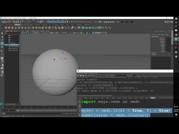Add new Script Editor tab with plus
Screen dimensions: 179x134
point(157,98)
